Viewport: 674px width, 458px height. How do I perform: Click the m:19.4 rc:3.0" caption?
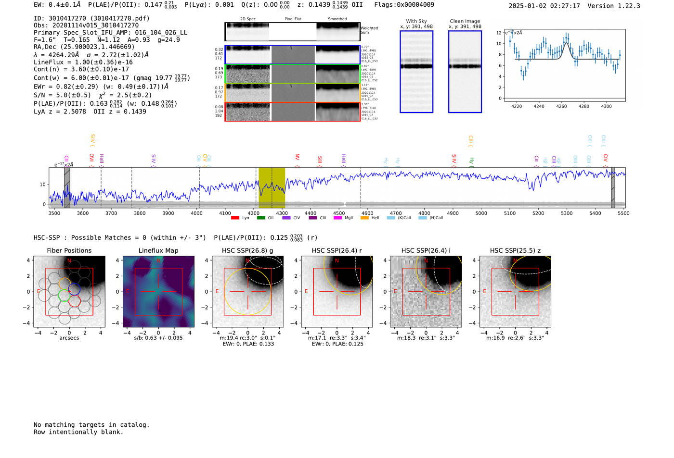tap(247, 338)
